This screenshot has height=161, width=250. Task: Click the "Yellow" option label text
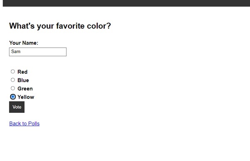(x=26, y=97)
